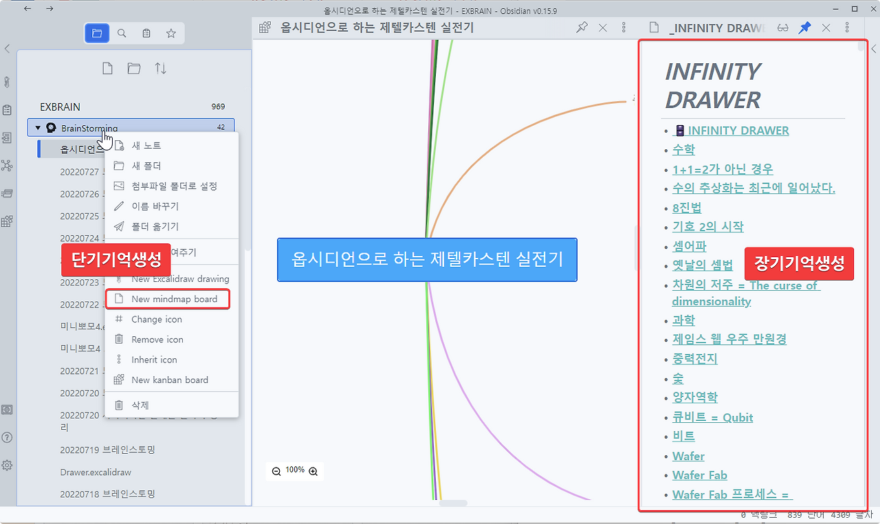Unpin the _INFINITY DRAWER pane
This screenshot has height=524, width=880.
coord(804,28)
